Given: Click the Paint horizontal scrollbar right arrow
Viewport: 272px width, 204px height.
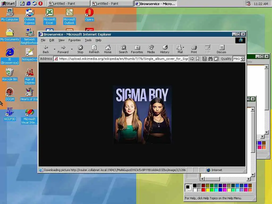Looking at the screenshot, I should click(249, 179).
